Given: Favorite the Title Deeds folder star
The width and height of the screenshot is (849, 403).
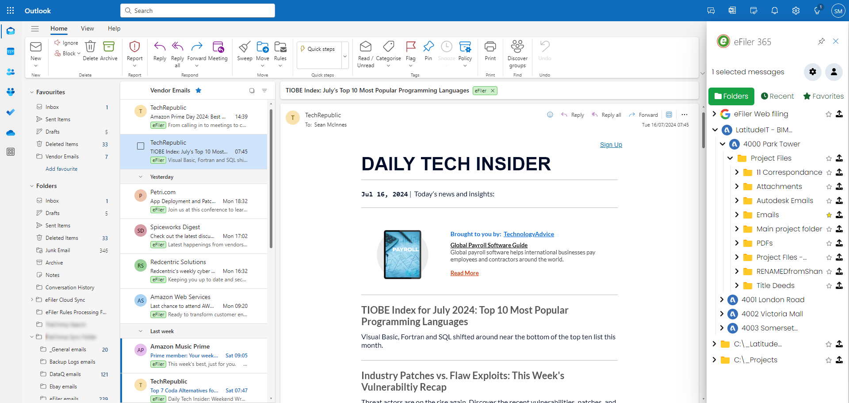Looking at the screenshot, I should (829, 286).
